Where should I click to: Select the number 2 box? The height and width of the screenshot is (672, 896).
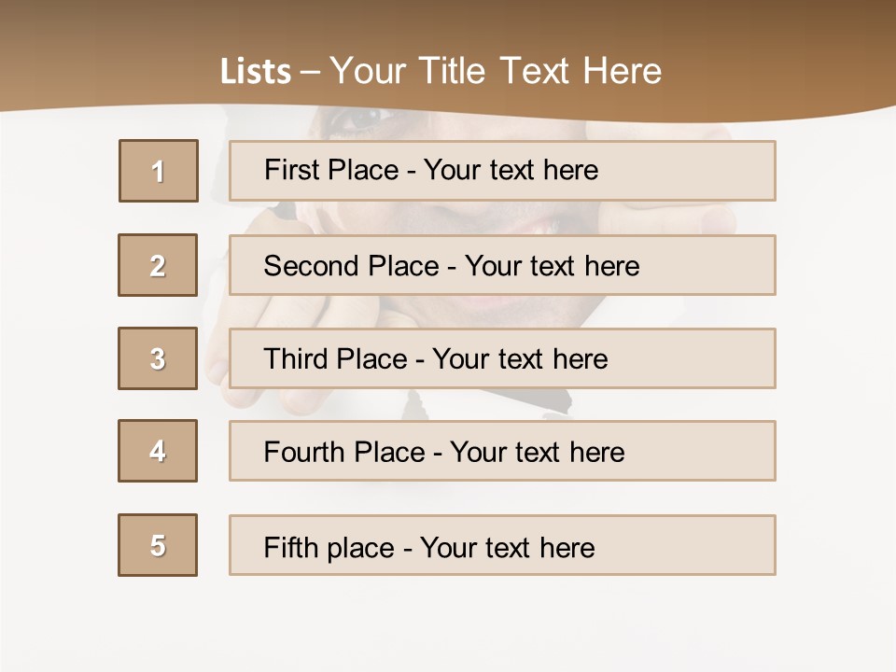[158, 265]
